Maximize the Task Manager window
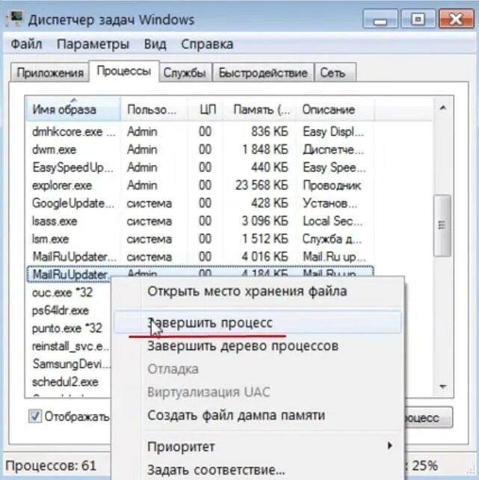Image resolution: width=479 pixels, height=480 pixels. (x=418, y=19)
